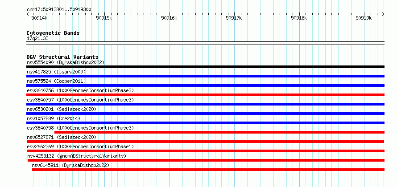The image size is (397, 187).
Task: Click the red nsv4253132 variant bar
Action: pyautogui.click(x=206, y=160)
